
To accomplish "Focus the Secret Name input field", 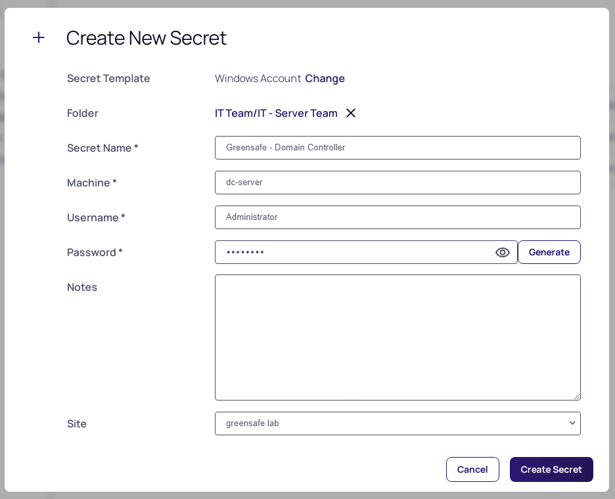I will [x=398, y=148].
